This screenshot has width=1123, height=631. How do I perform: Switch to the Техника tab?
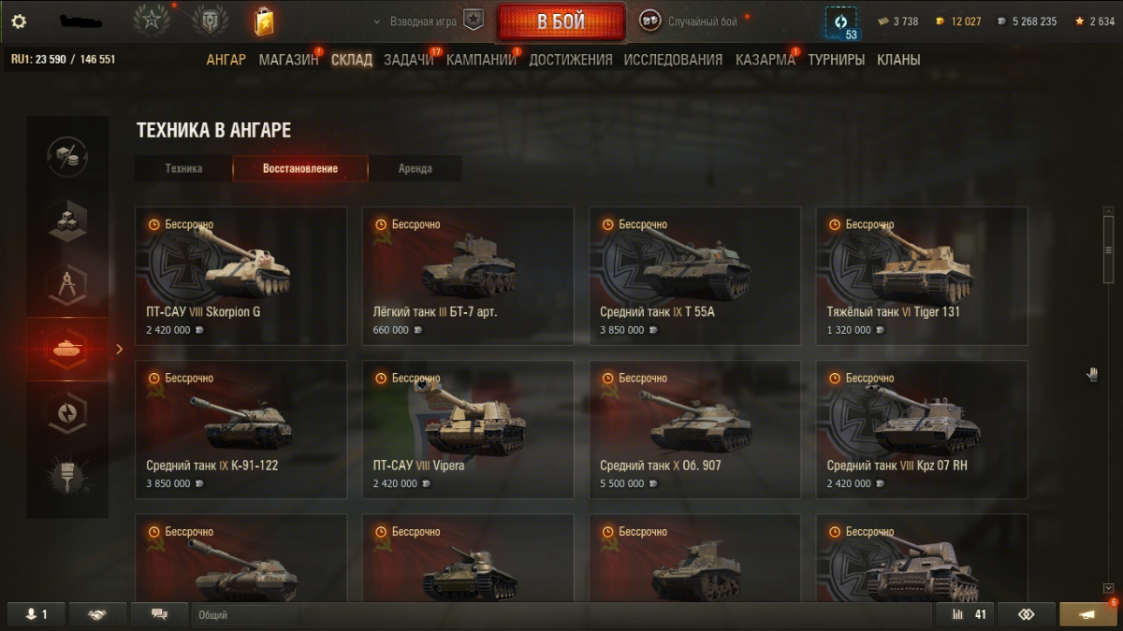pos(183,168)
